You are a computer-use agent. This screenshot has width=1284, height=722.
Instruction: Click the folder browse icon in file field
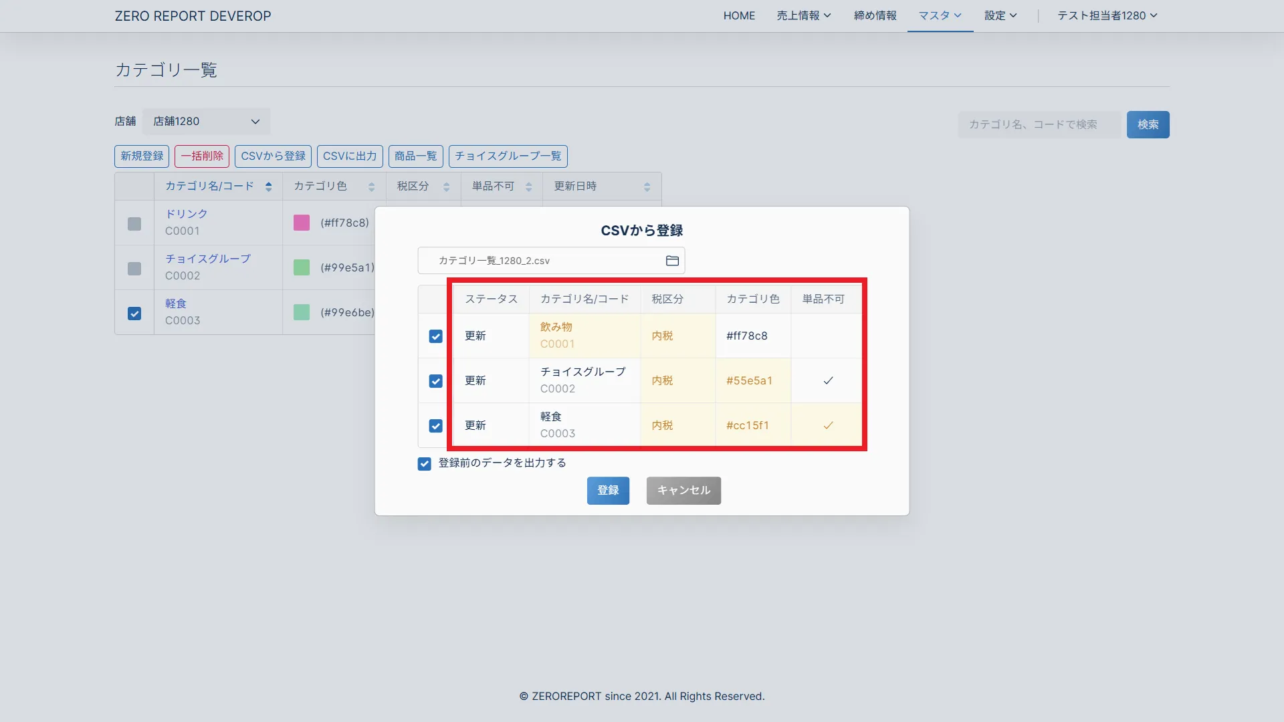[672, 261]
